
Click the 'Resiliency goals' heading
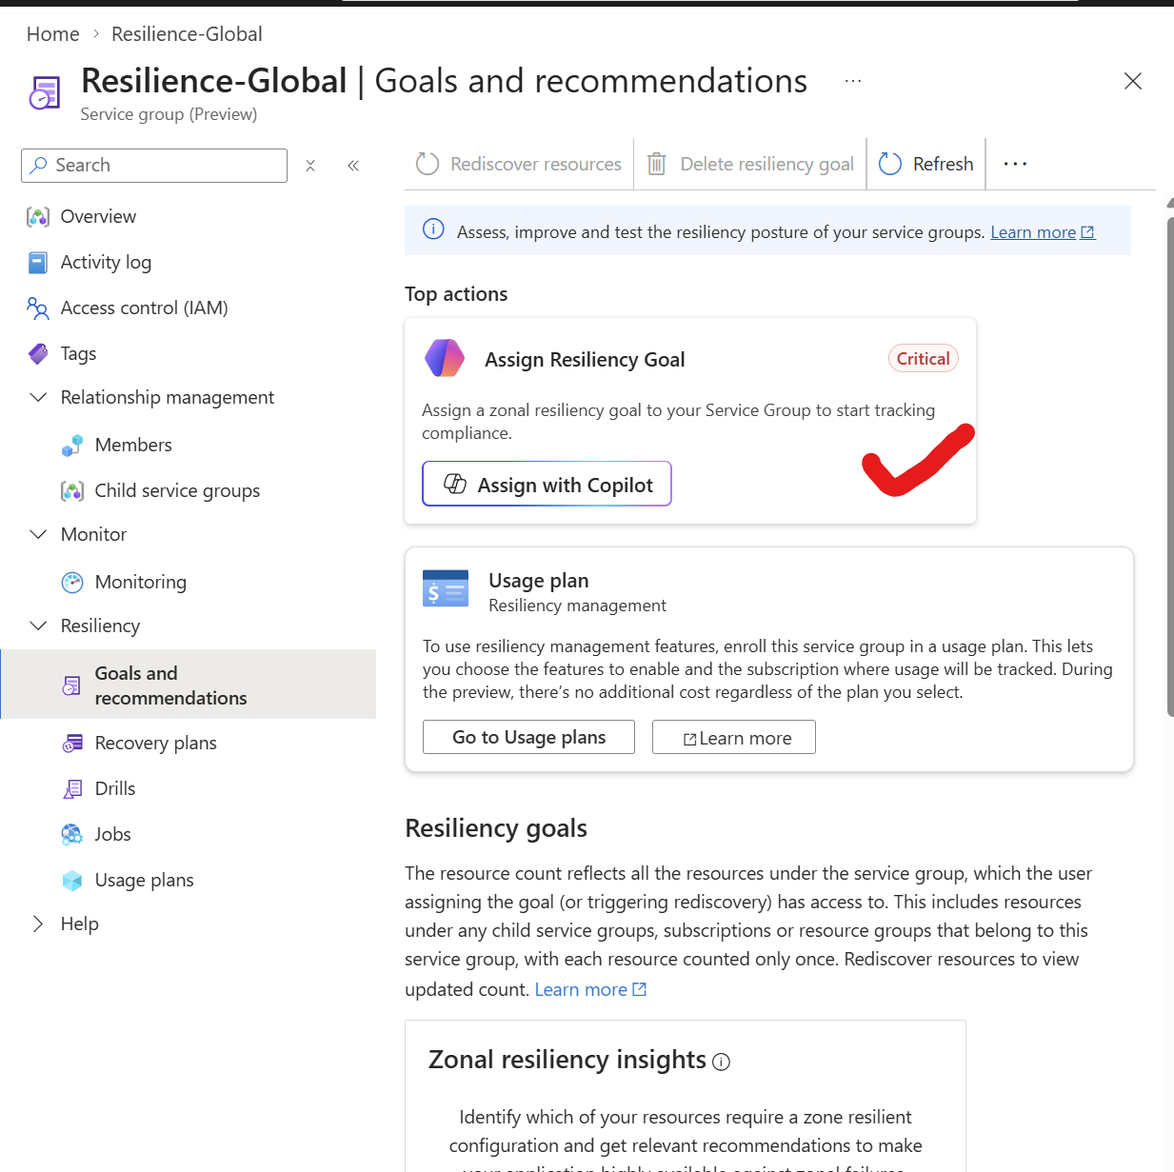click(x=496, y=828)
